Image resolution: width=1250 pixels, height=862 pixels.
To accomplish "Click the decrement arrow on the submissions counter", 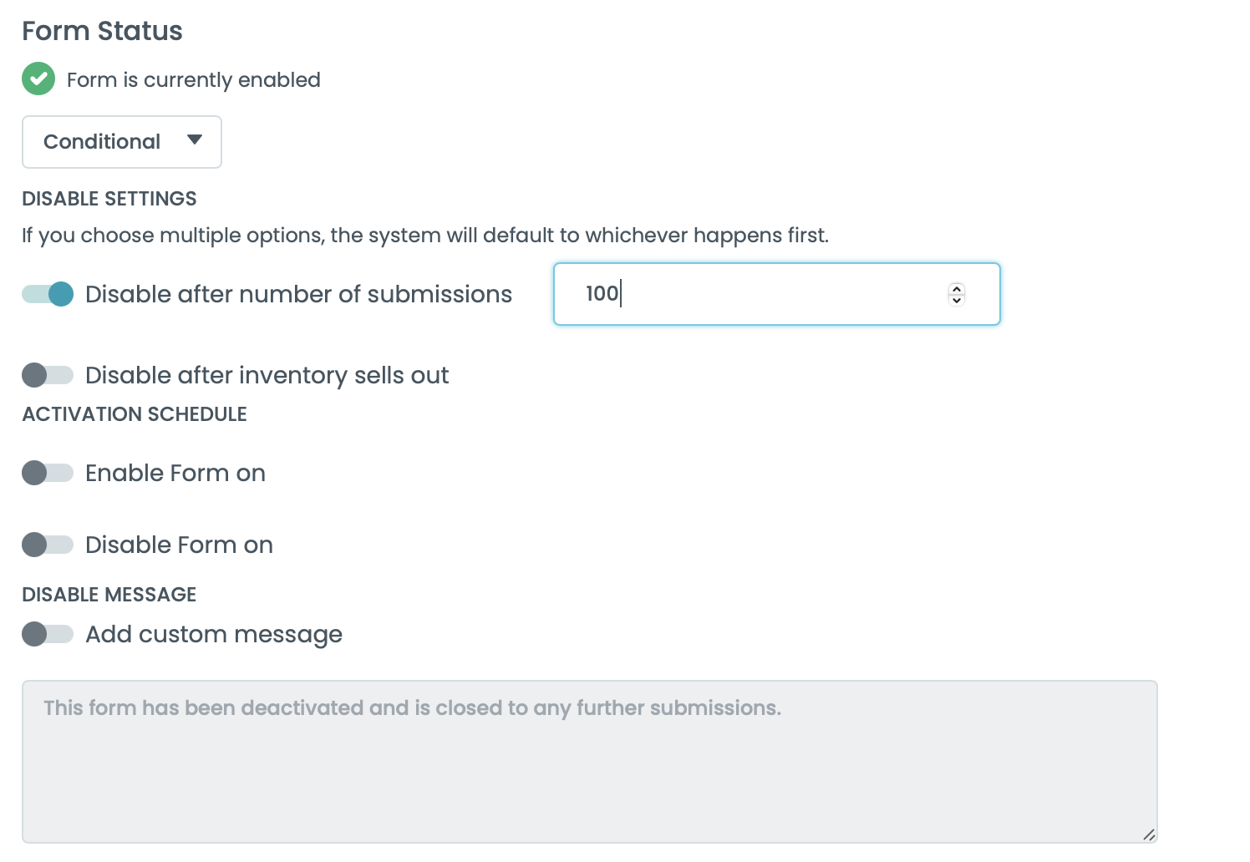I will (x=956, y=301).
